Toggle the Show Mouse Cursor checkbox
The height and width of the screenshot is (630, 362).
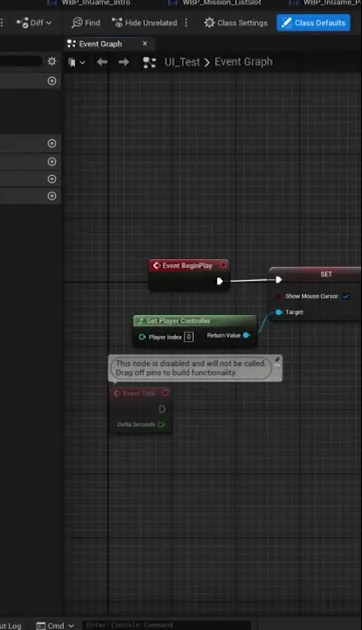345,297
